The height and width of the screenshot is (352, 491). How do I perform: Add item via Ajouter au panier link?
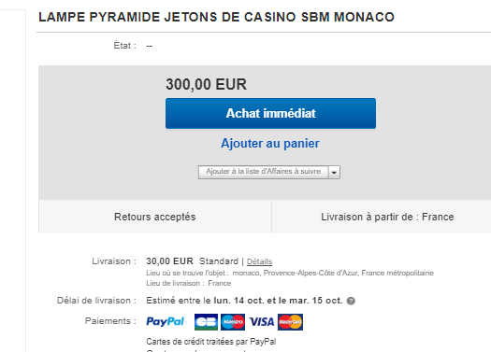(270, 144)
